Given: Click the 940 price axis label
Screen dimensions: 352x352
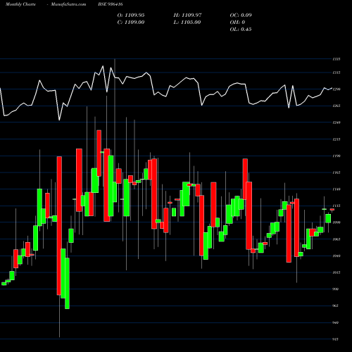Looking at the screenshot, I should click(x=336, y=322).
